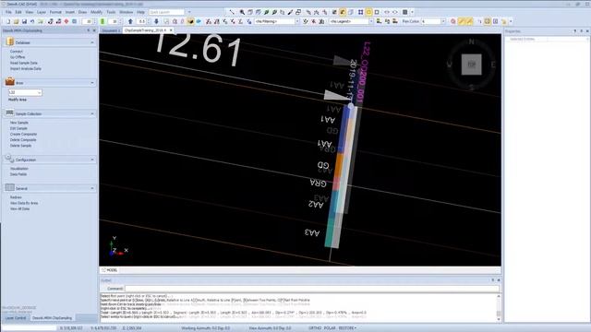Click the Quick Launch search box
Viewport: 591px width, 332px height.
click(166, 12)
